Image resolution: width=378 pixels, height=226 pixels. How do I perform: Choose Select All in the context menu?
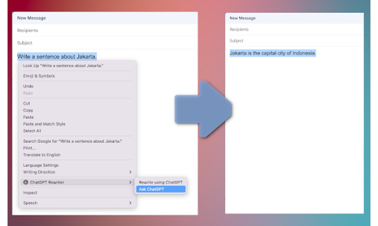pyautogui.click(x=32, y=131)
